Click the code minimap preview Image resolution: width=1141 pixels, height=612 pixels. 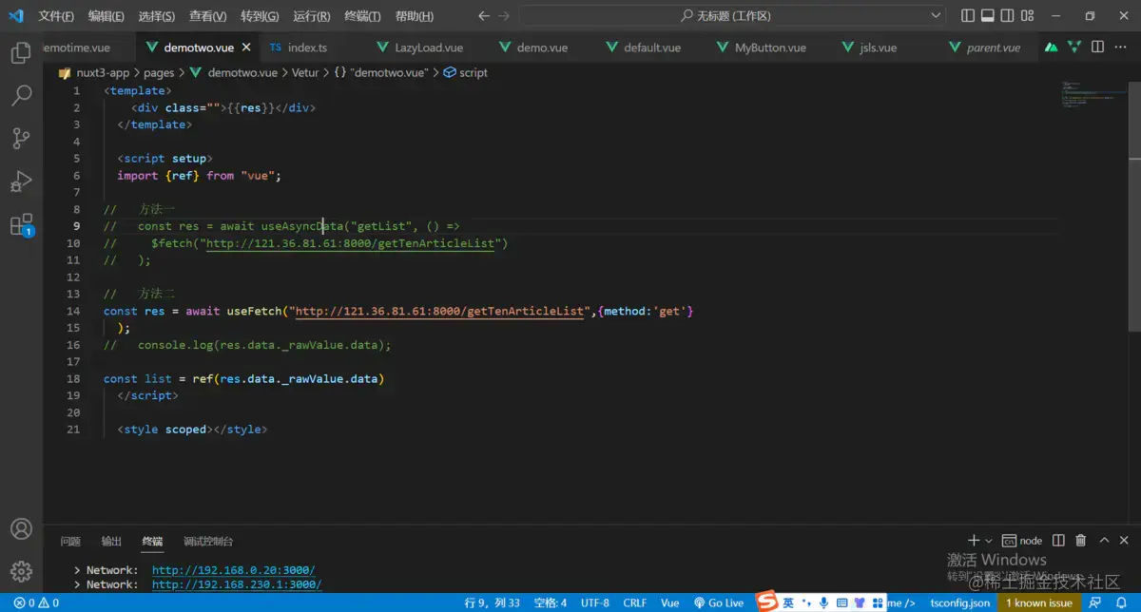(x=1093, y=95)
